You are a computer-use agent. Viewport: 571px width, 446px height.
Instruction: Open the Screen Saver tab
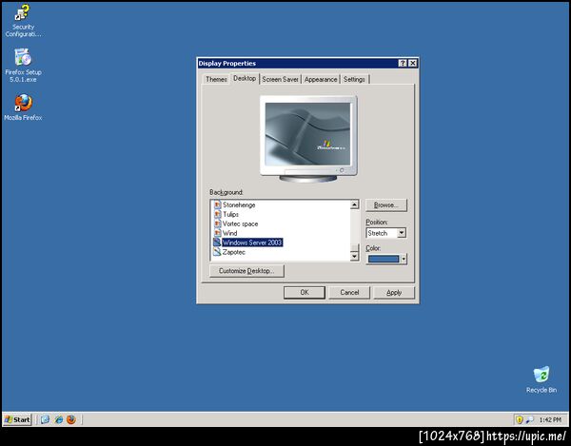[280, 79]
